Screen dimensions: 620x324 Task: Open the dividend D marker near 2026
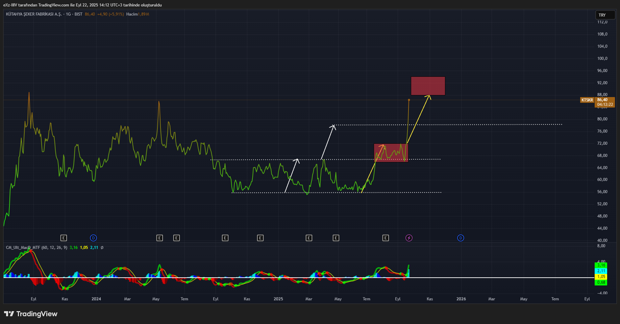(461, 238)
